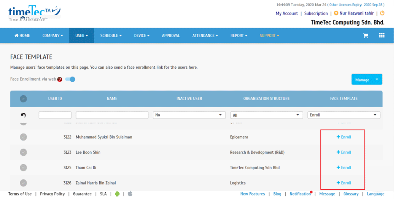Viewport: 394px width, 200px height.
Task: Click the power logout icon
Action: click(382, 13)
